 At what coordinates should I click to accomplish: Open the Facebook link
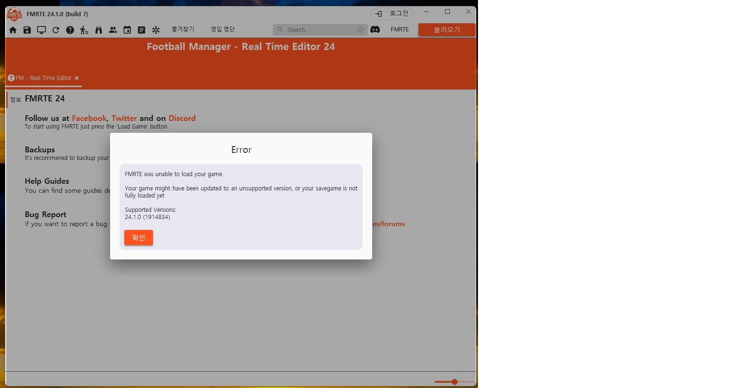coord(89,118)
